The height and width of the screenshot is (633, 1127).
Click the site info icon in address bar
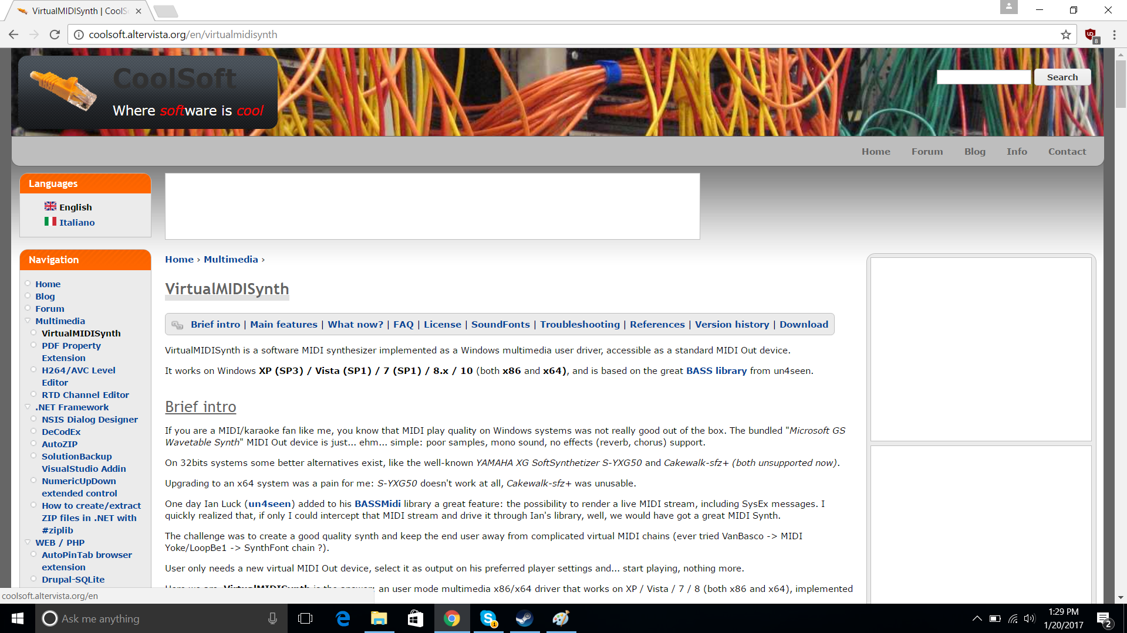79,35
